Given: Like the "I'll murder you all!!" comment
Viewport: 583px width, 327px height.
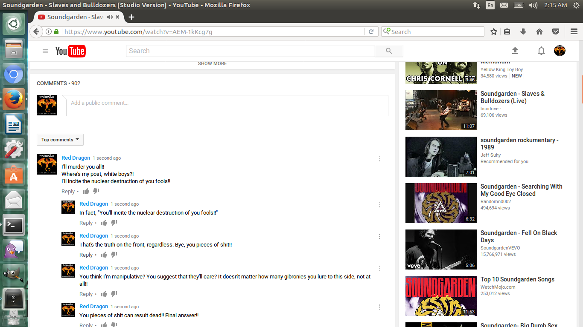Looking at the screenshot, I should pos(86,191).
